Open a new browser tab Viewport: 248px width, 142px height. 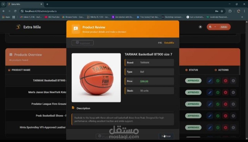[47, 4]
